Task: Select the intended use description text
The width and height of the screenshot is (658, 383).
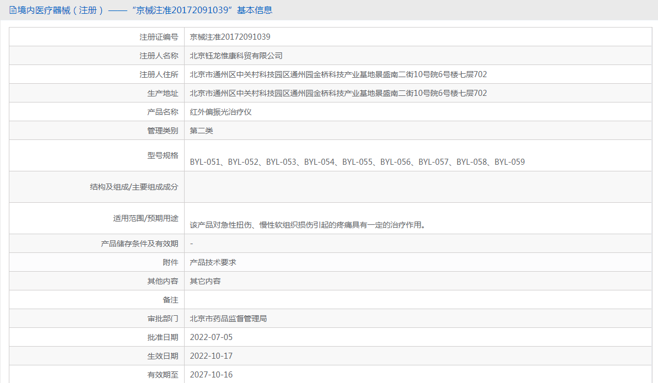Action: pos(308,225)
